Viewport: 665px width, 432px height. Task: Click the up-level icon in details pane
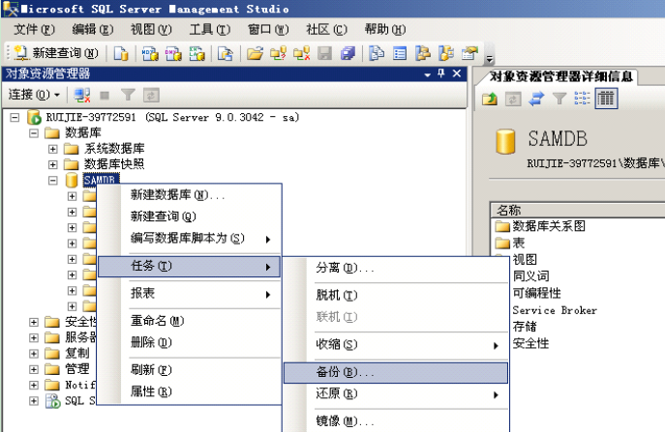(x=490, y=99)
